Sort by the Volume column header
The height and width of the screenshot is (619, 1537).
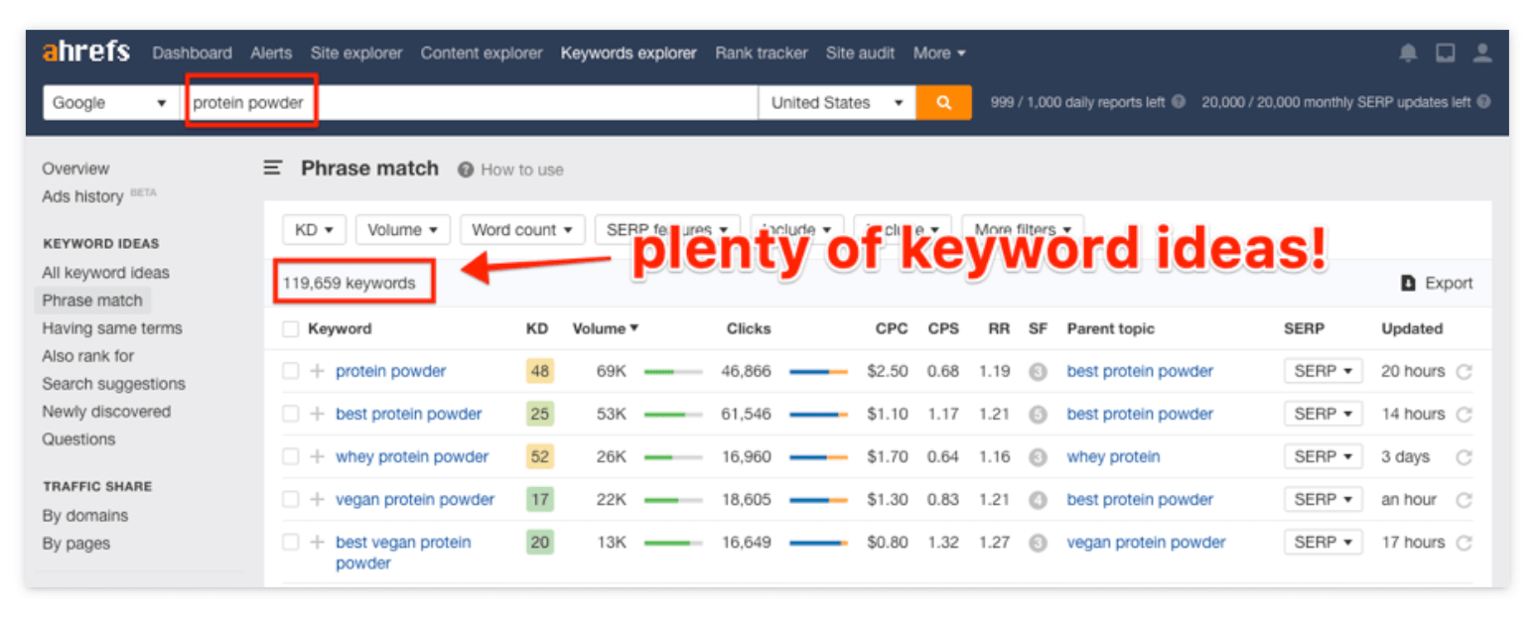point(605,328)
